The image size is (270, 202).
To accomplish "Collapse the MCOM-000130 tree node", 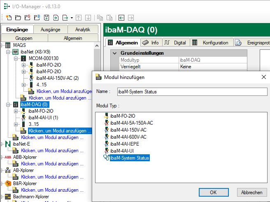I will [x=16, y=59].
